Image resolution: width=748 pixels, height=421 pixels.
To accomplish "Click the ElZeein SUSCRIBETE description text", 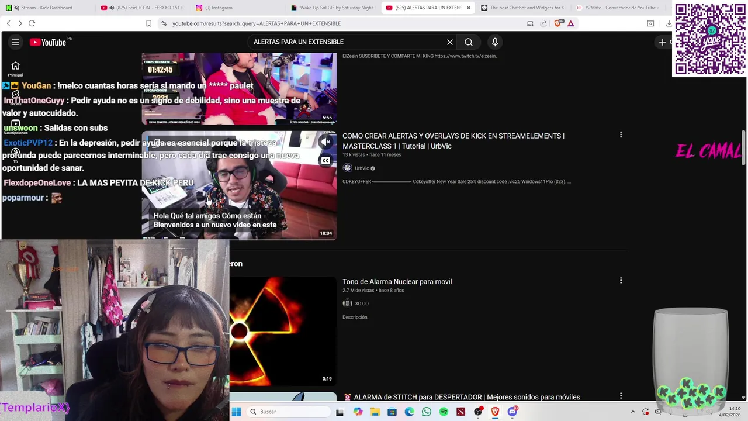I will coord(420,56).
